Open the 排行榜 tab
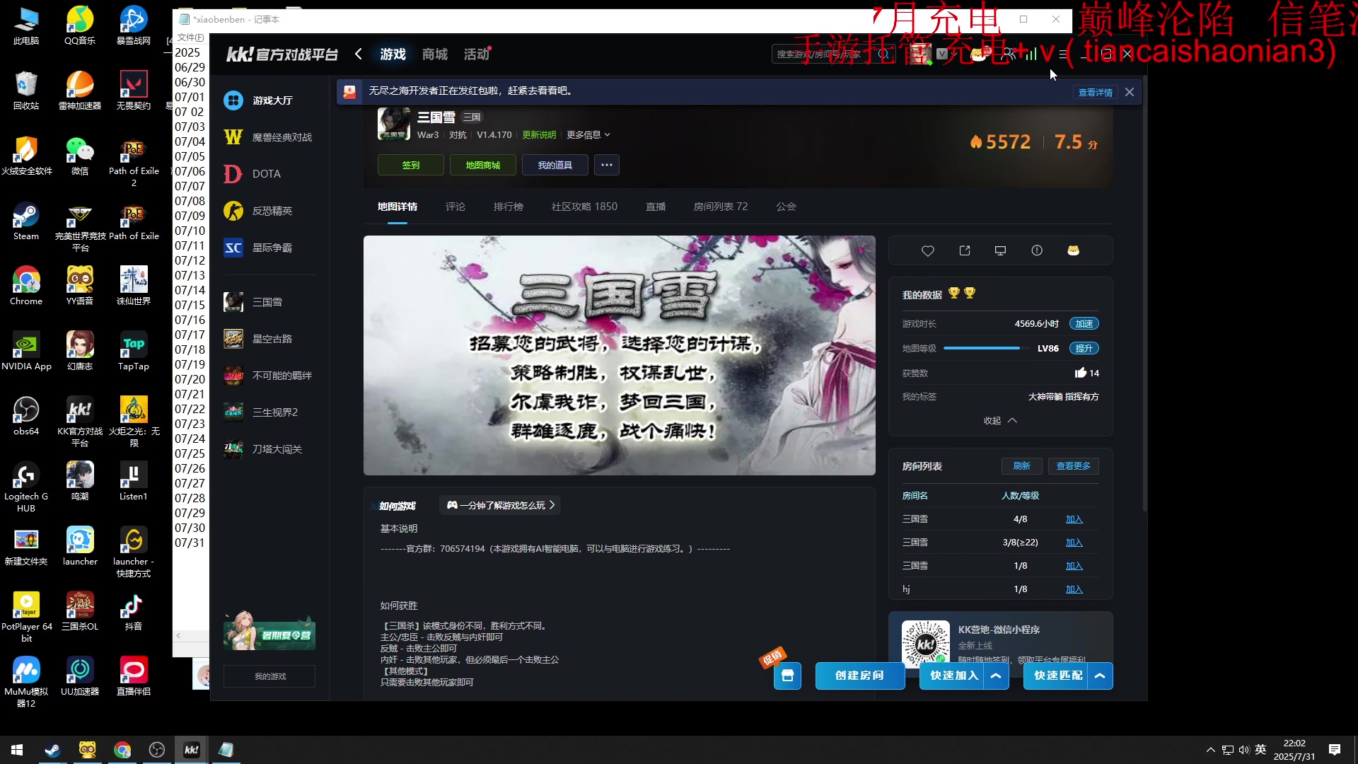This screenshot has height=764, width=1358. pyautogui.click(x=509, y=207)
